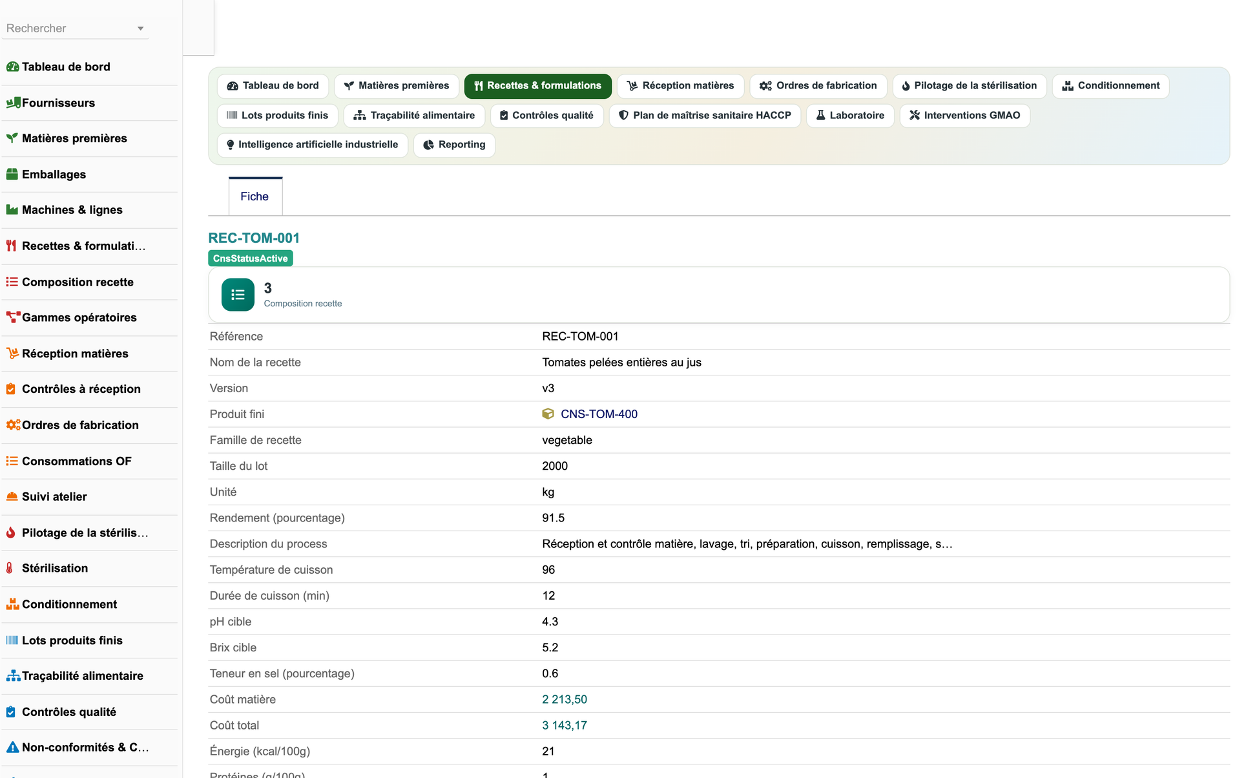Screen dimensions: 1257x778
Task: Click the Conditionnement boxes icon in sidebar
Action: (12, 604)
